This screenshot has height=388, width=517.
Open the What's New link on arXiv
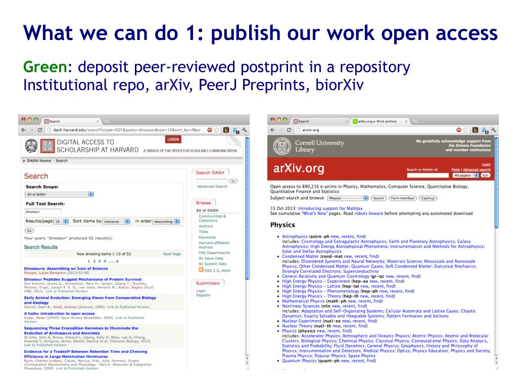pyautogui.click(x=315, y=213)
